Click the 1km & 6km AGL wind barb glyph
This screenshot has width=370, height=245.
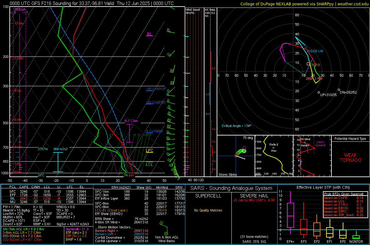tap(164, 227)
